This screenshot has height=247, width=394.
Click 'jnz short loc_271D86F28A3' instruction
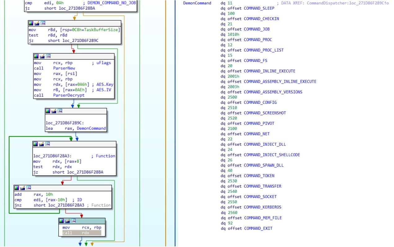pos(50,205)
